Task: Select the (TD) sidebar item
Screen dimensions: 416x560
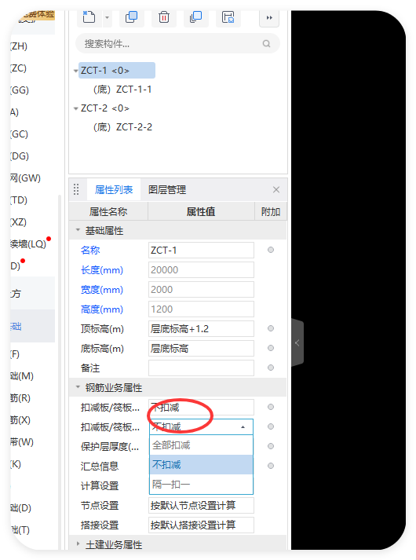Action: (x=19, y=200)
